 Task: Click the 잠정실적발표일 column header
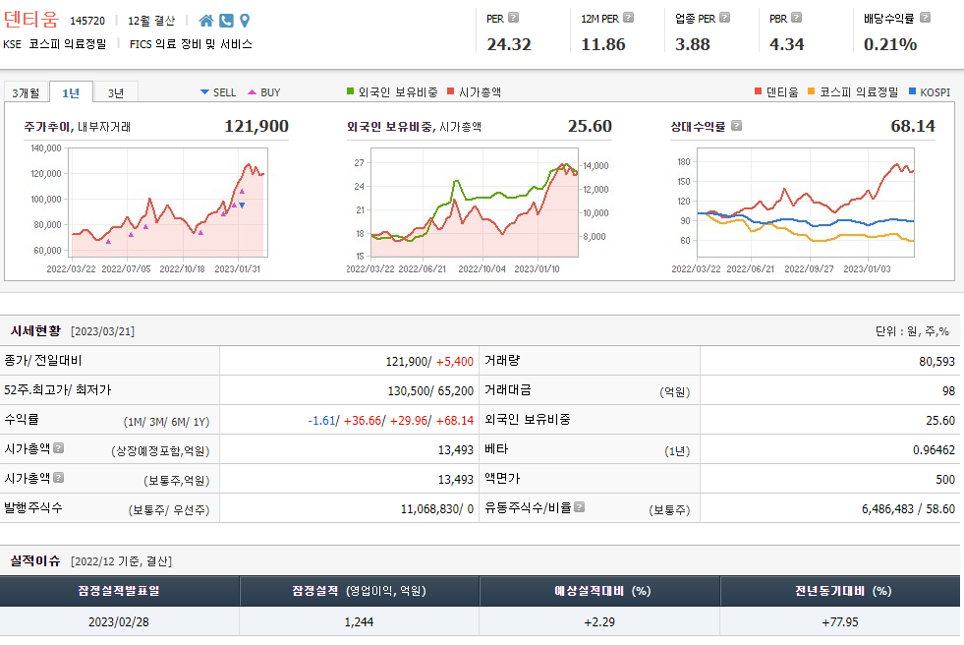tap(119, 591)
